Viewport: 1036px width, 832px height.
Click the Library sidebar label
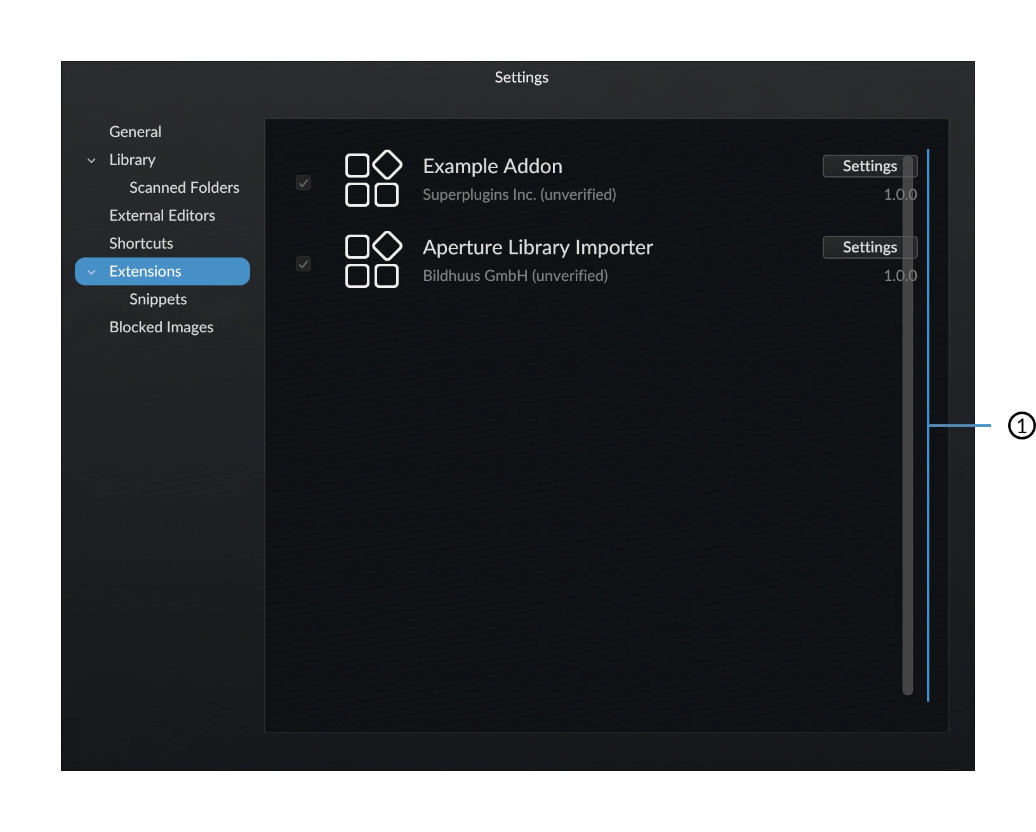click(x=132, y=160)
